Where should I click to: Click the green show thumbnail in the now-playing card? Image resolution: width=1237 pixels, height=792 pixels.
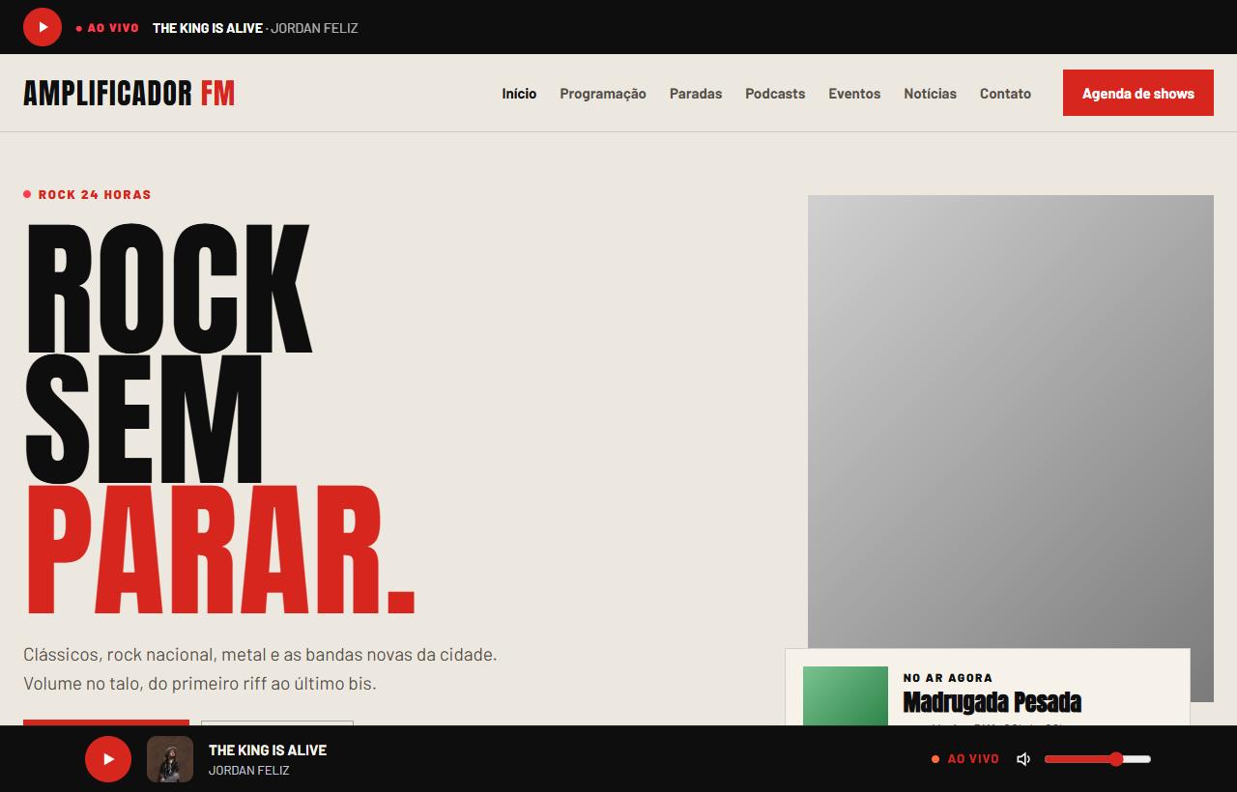tap(846, 695)
